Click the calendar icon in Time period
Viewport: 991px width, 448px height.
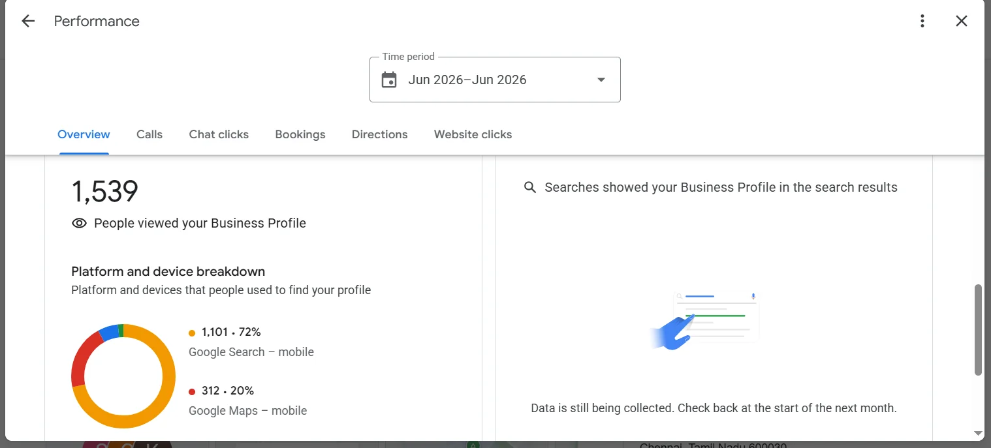(x=389, y=80)
